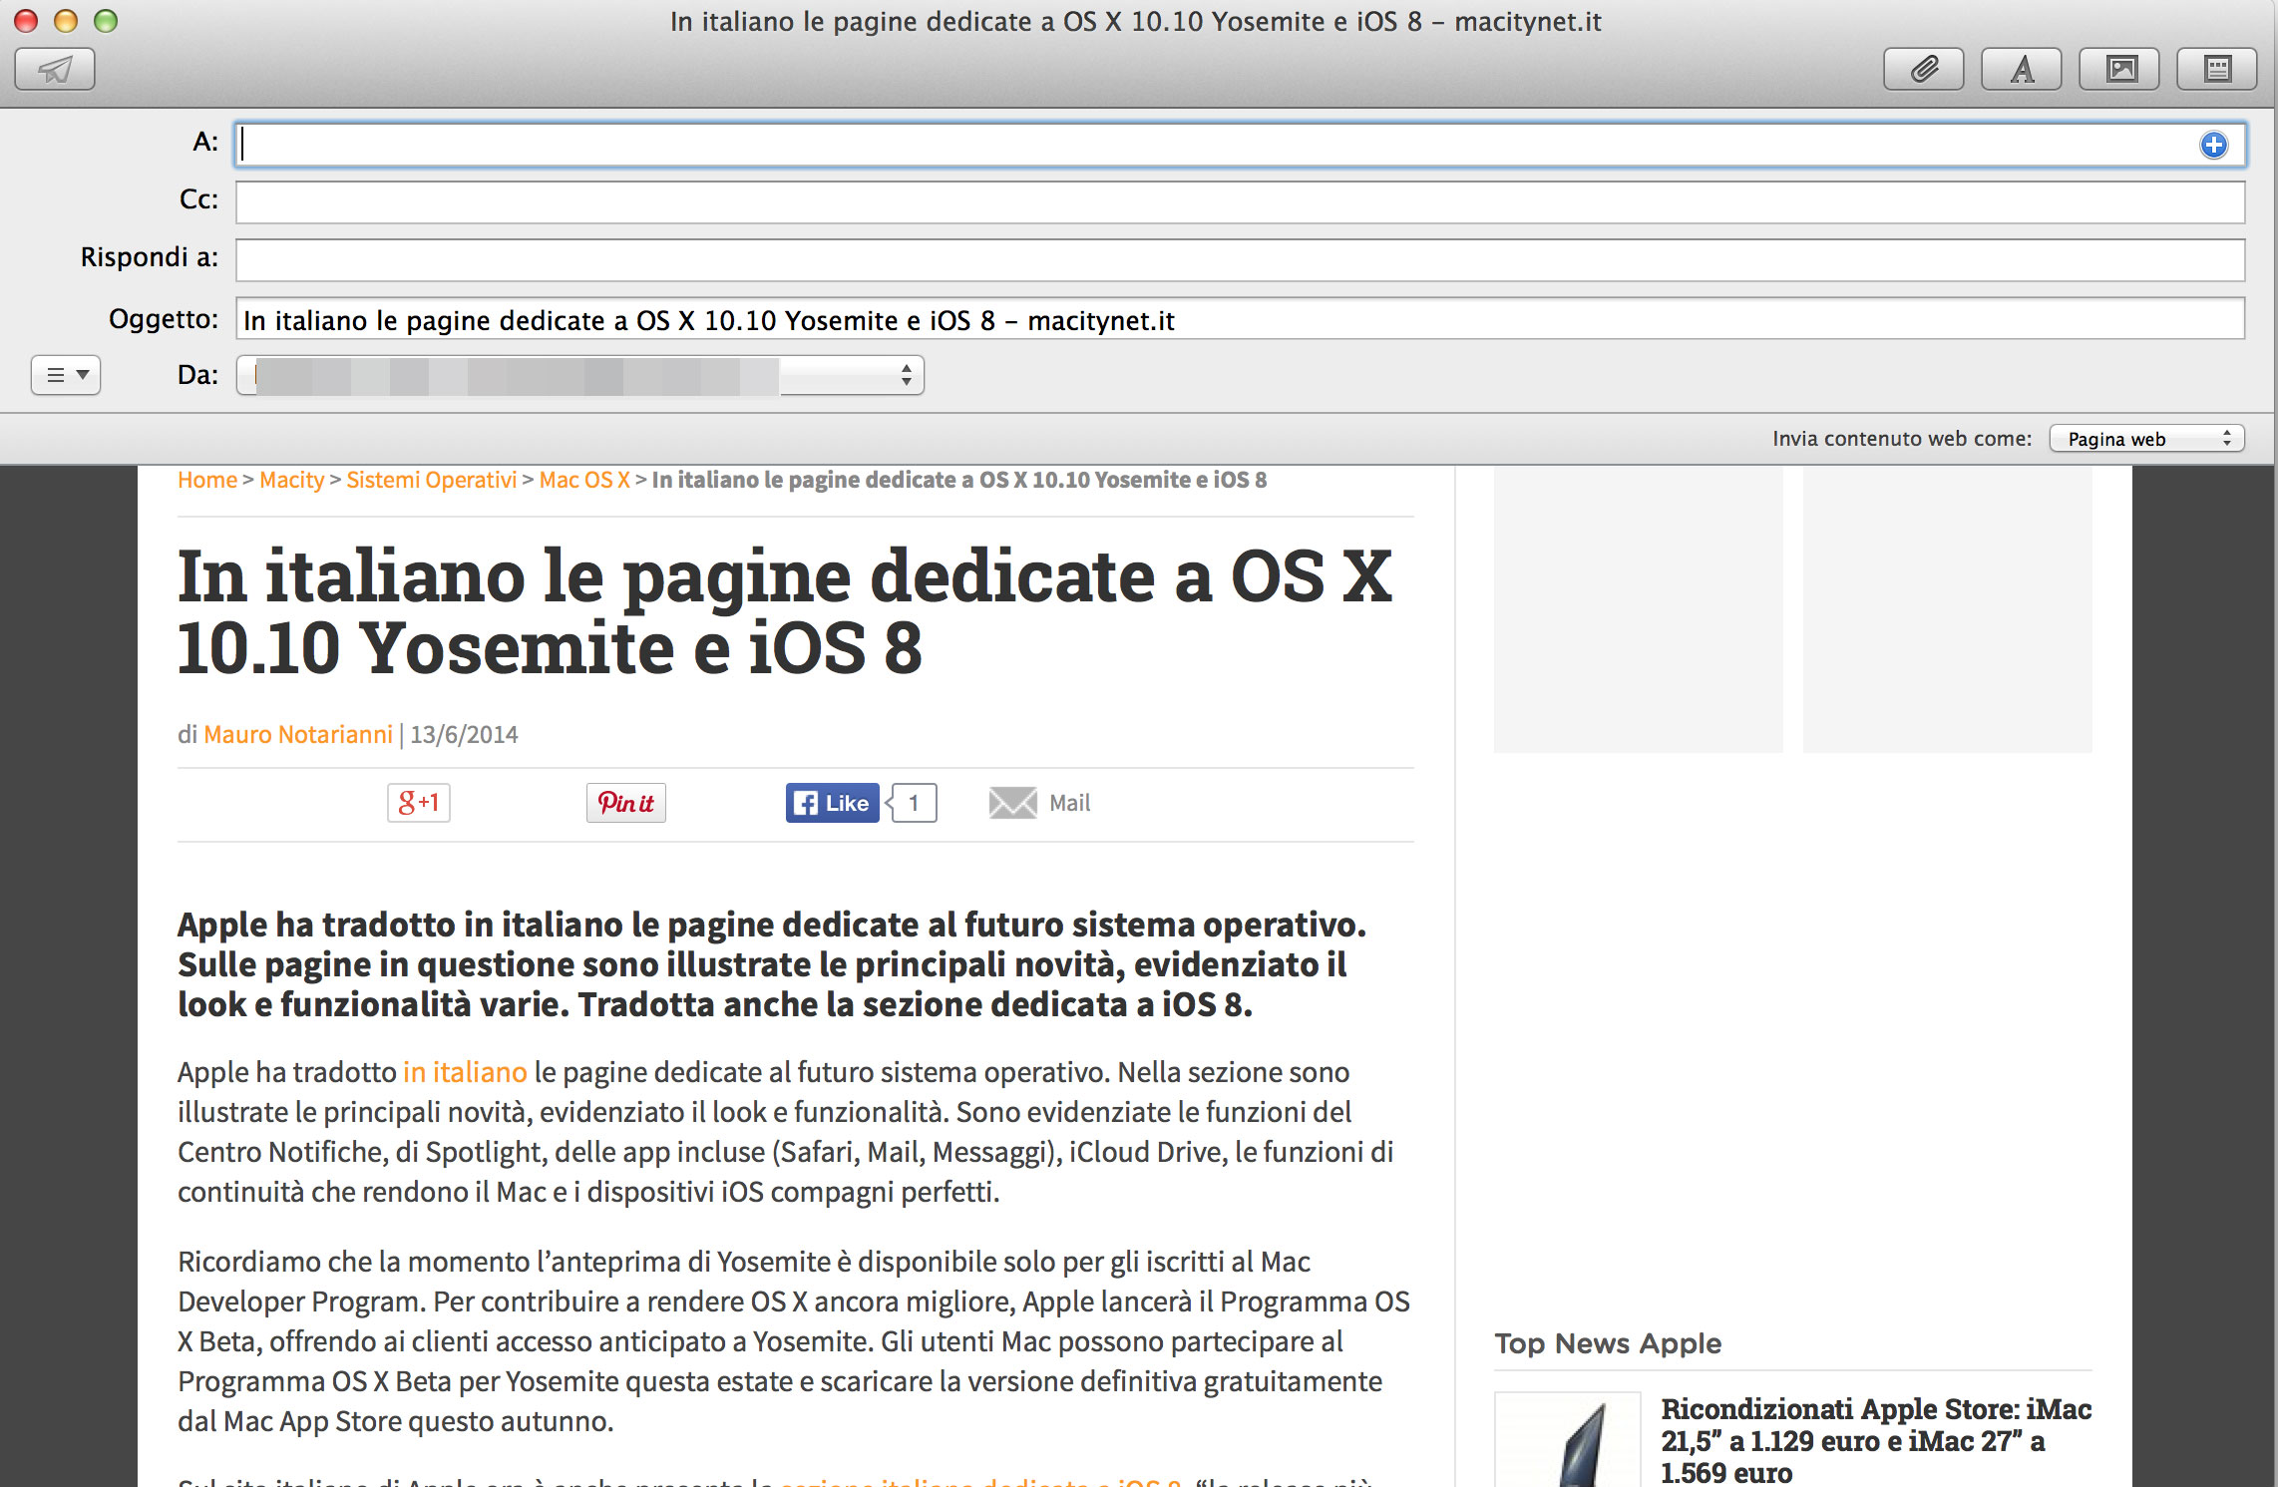
Task: Go to Home breadcrumb link
Action: (207, 480)
